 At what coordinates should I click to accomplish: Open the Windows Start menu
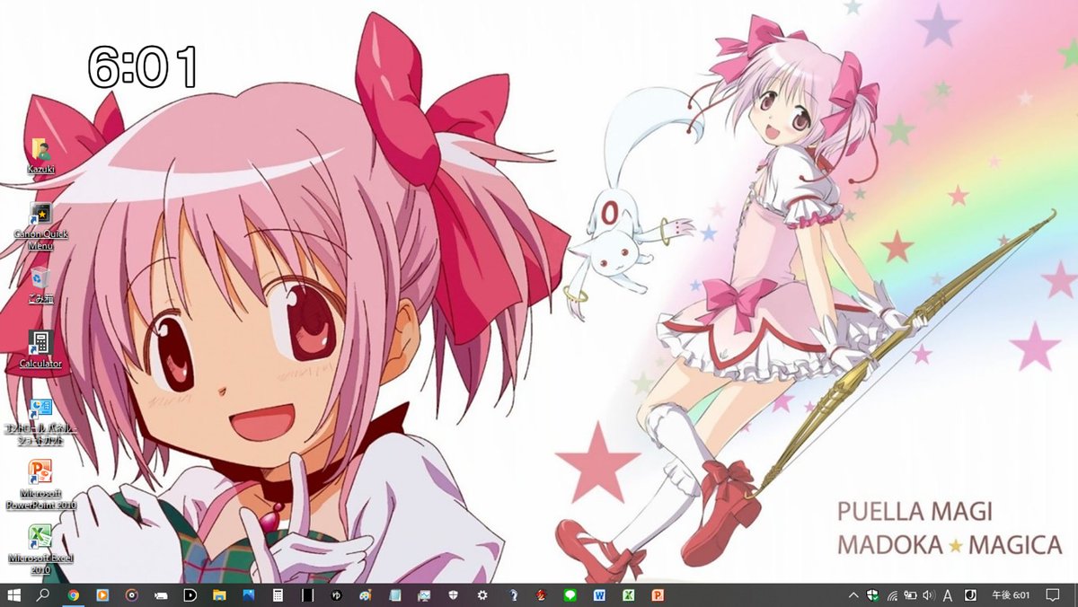(14, 595)
